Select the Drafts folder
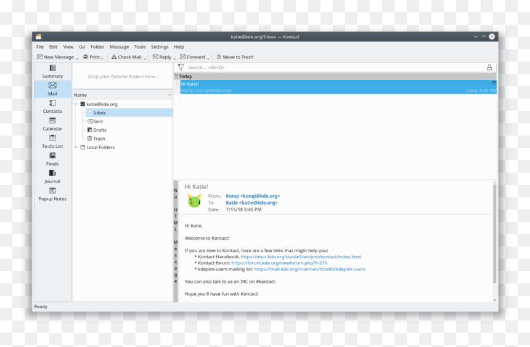 (97, 130)
